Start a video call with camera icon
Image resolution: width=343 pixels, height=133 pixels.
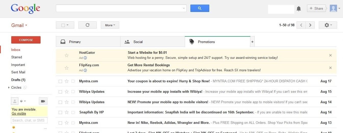[43, 101]
